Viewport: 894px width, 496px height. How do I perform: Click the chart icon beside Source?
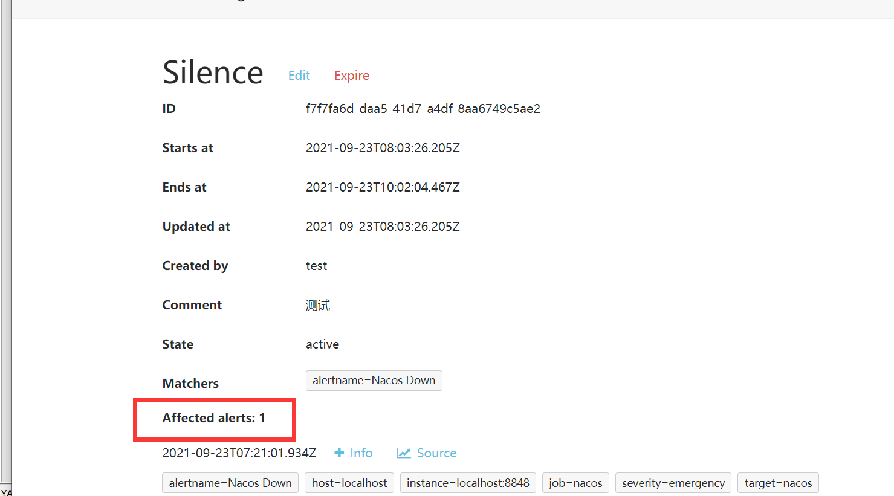pos(403,453)
